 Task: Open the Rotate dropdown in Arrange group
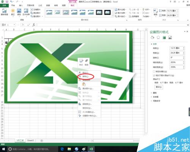pyautogui.click(x=146, y=16)
